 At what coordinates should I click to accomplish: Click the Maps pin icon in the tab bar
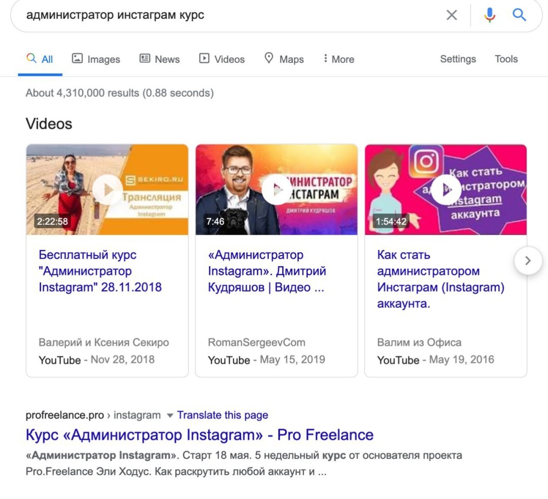(x=269, y=59)
